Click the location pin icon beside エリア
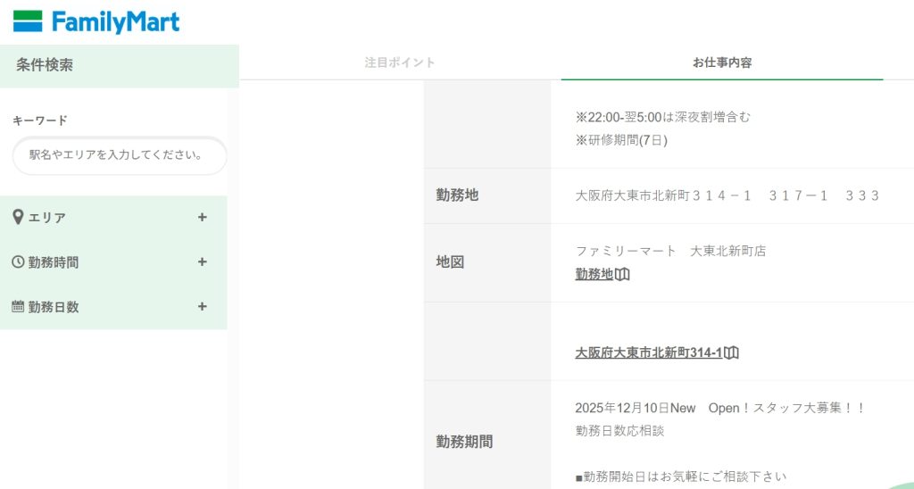This screenshot has height=489, width=914. pos(18,218)
